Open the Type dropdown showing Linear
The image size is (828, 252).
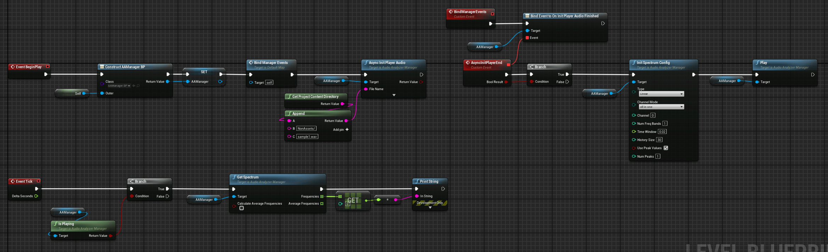click(661, 94)
